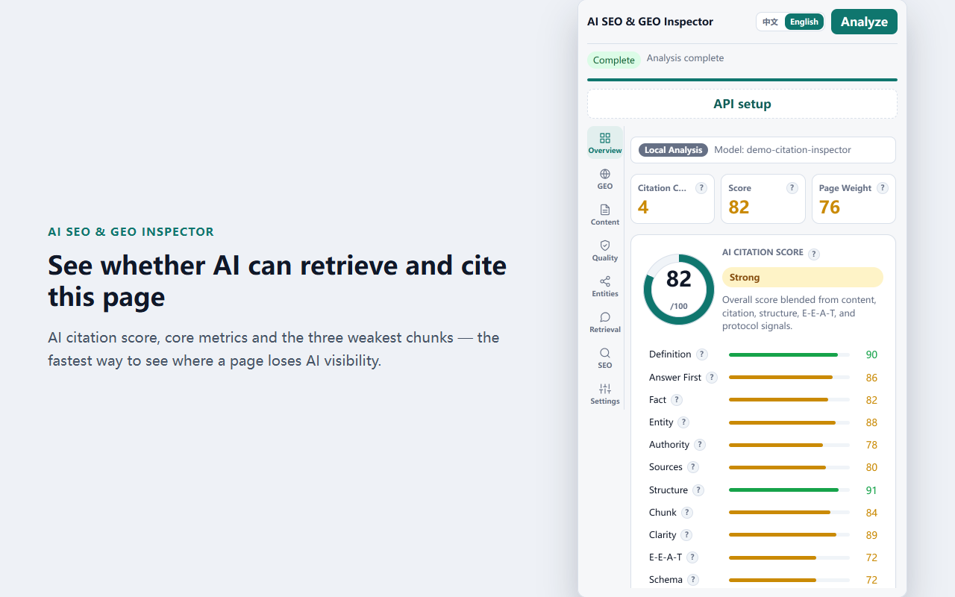Click the Authority score value 78
Screen dimensions: 955x597
coord(871,445)
